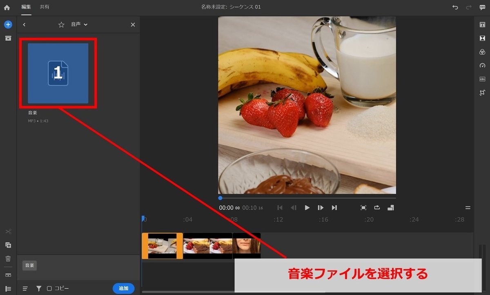
Task: Click the sequence title 名称未設定: シーケンス 01
Action: click(x=231, y=7)
